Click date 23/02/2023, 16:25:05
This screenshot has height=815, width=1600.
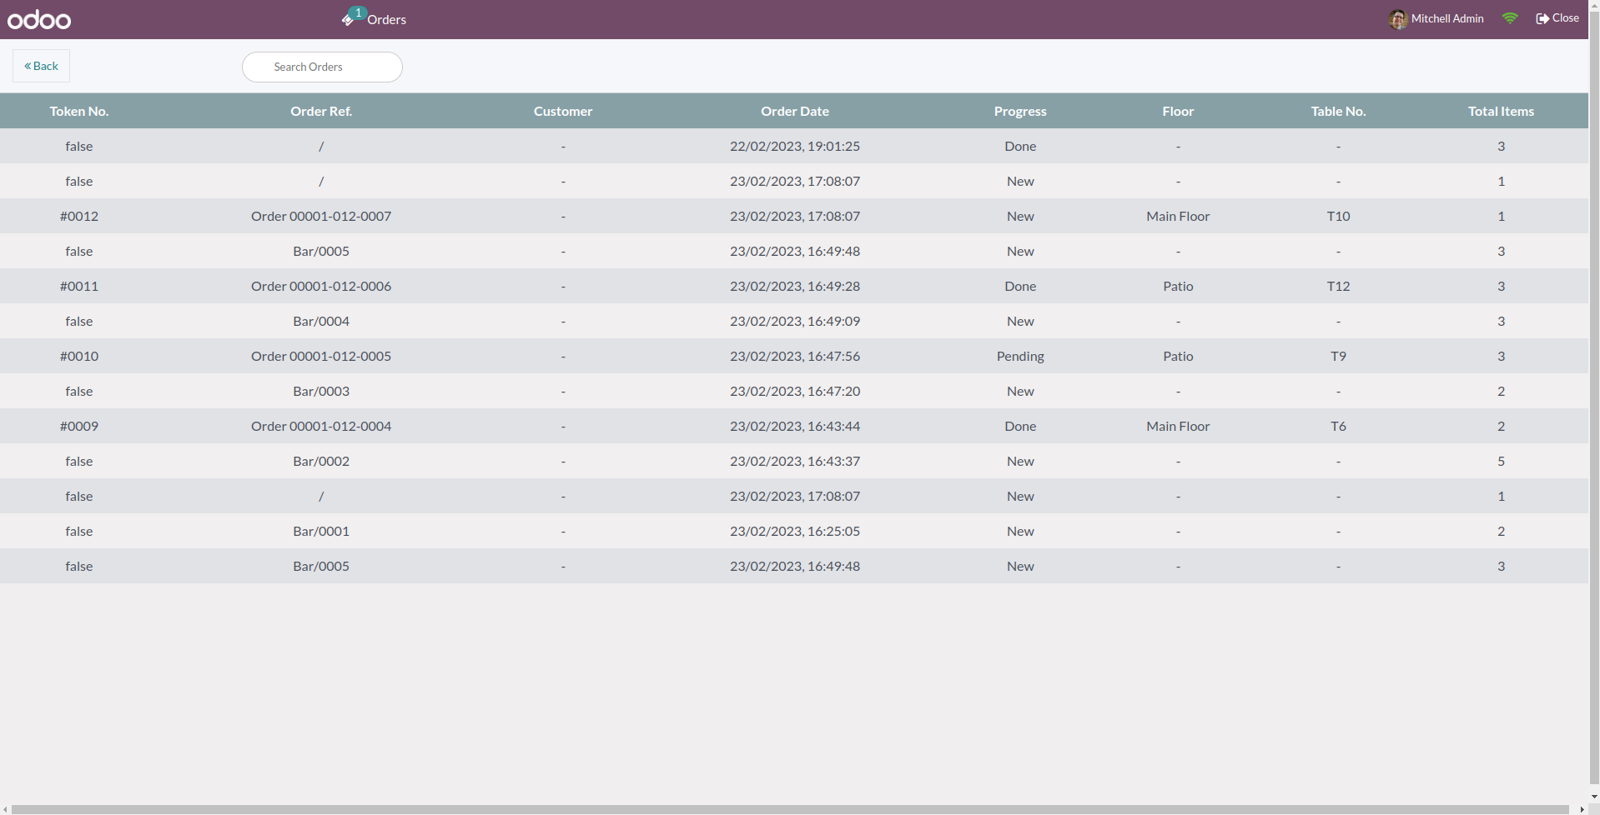point(795,531)
